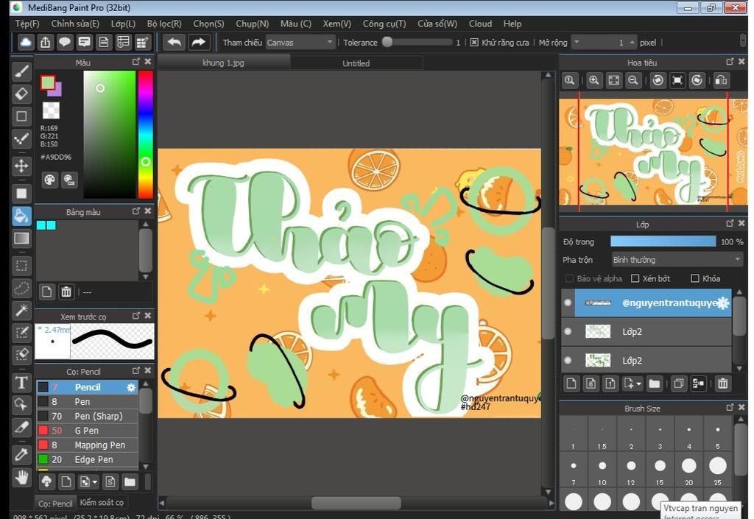This screenshot has width=754, height=519.
Task: Expand the add-layer-type arrow
Action: tap(638, 384)
